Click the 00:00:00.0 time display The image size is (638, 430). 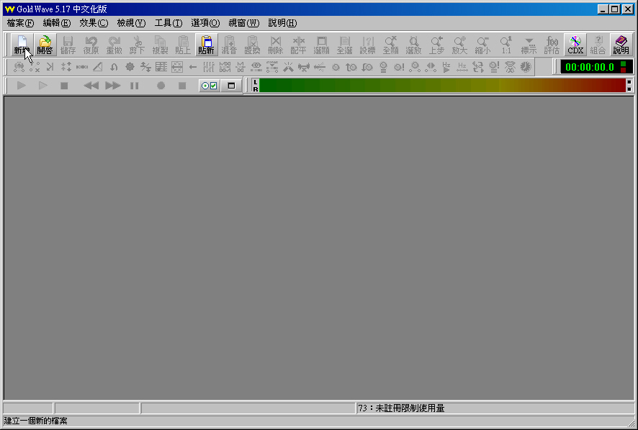click(x=589, y=67)
